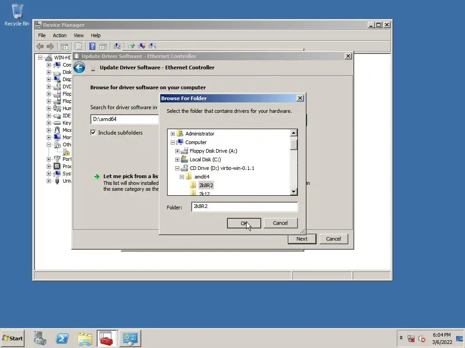
Task: Toggle the Include subfolders checkbox
Action: click(93, 133)
